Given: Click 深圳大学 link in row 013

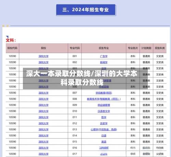Looking at the screenshot, I should point(43,129).
